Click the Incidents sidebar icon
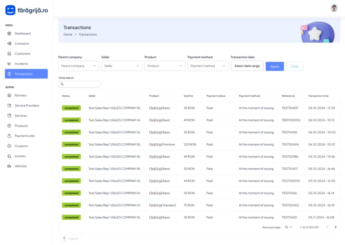345x245 pixels. (x=9, y=64)
